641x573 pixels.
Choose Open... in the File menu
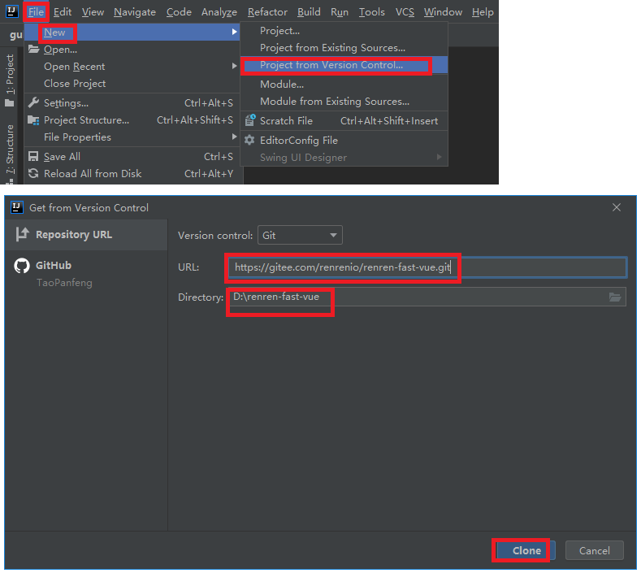tap(132, 50)
